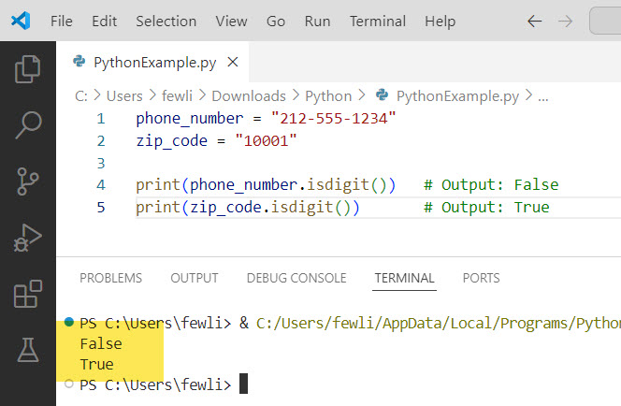Open the File menu
This screenshot has height=406, width=621.
(62, 21)
